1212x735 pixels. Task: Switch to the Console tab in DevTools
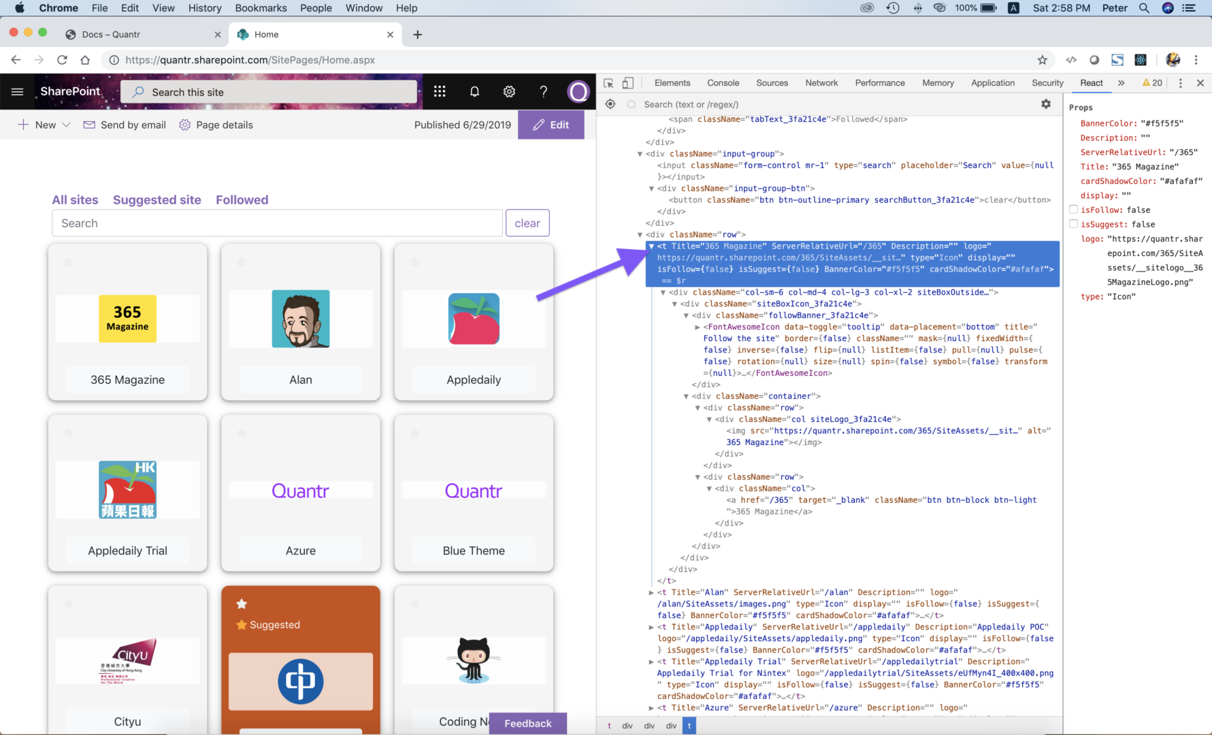(x=723, y=82)
